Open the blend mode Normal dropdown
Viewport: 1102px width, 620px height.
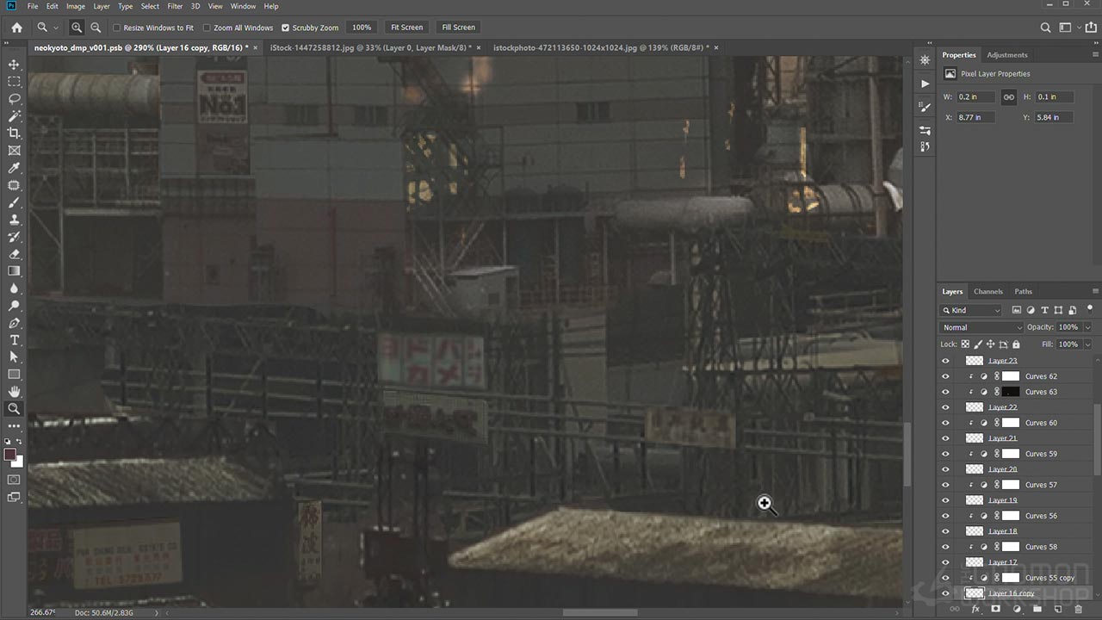pos(981,327)
